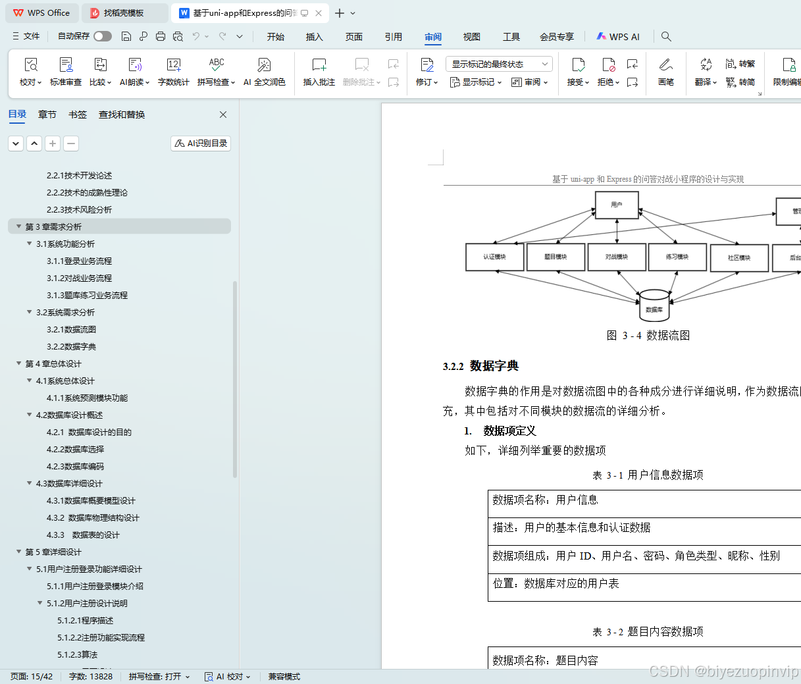Click the save icon in quick toolbar
This screenshot has height=684, width=801.
tap(126, 36)
